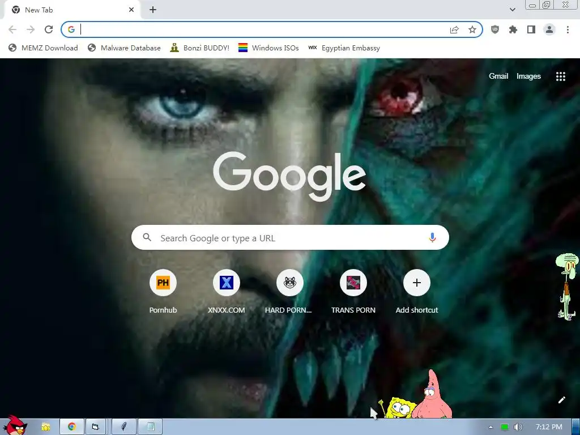Click the back navigation arrow

(12, 29)
